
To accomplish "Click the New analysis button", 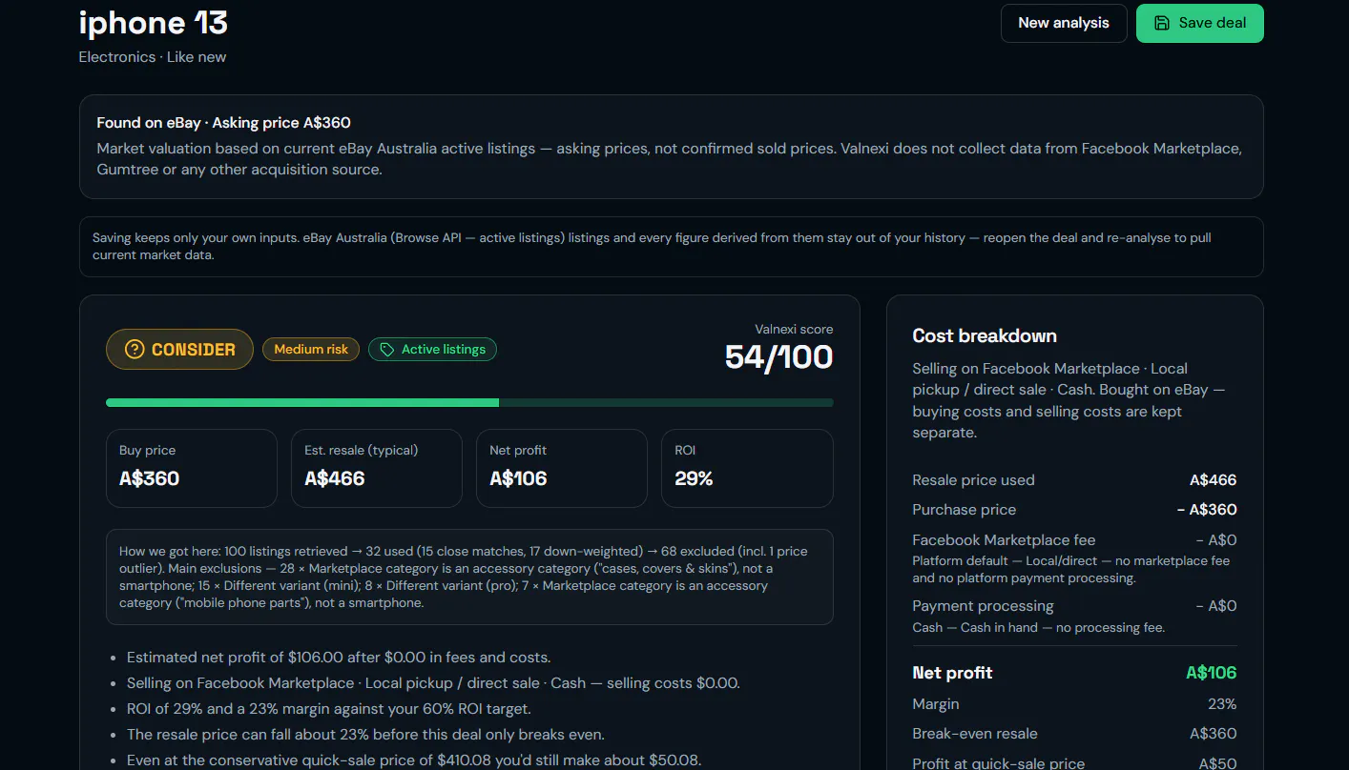I will [1064, 23].
